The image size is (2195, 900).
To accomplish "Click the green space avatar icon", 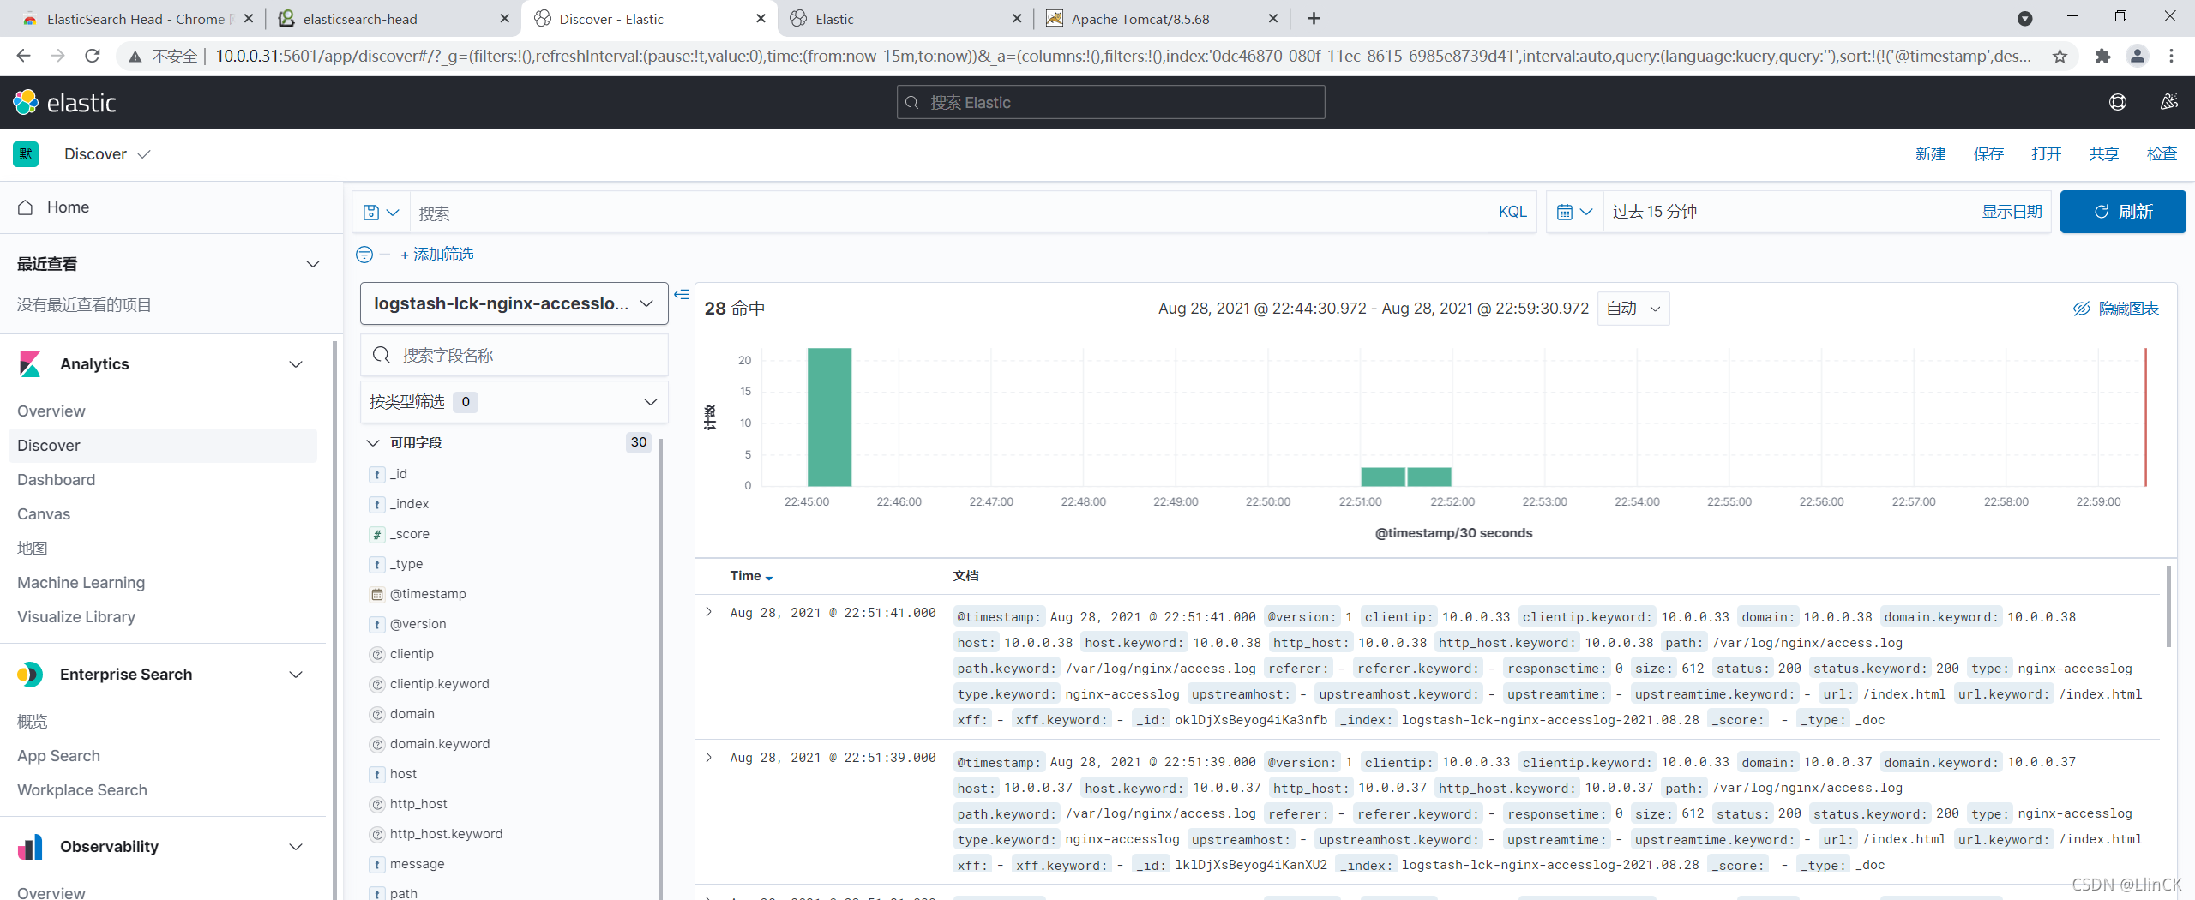I will tap(26, 154).
